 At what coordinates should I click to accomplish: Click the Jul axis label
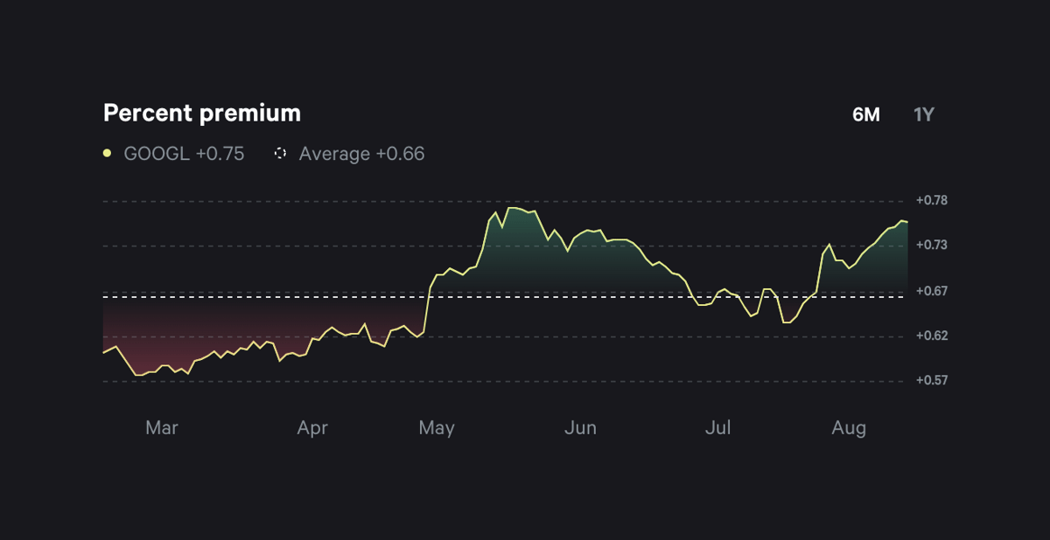[718, 428]
